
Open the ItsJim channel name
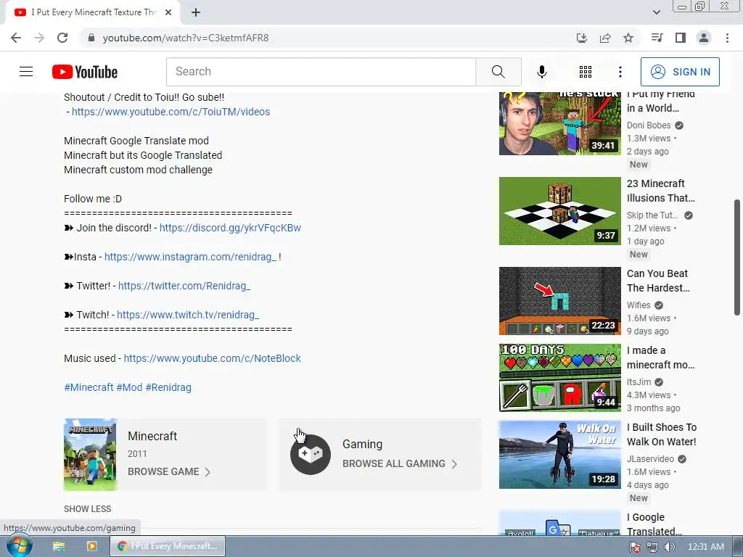click(639, 381)
